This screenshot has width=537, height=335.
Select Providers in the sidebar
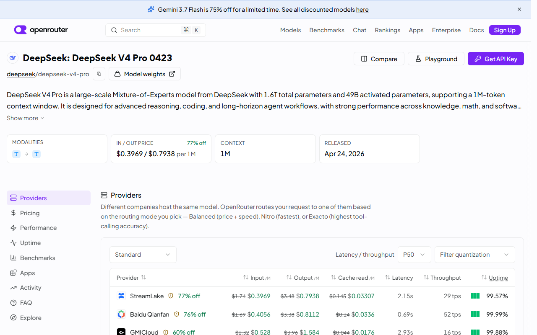pos(49,198)
